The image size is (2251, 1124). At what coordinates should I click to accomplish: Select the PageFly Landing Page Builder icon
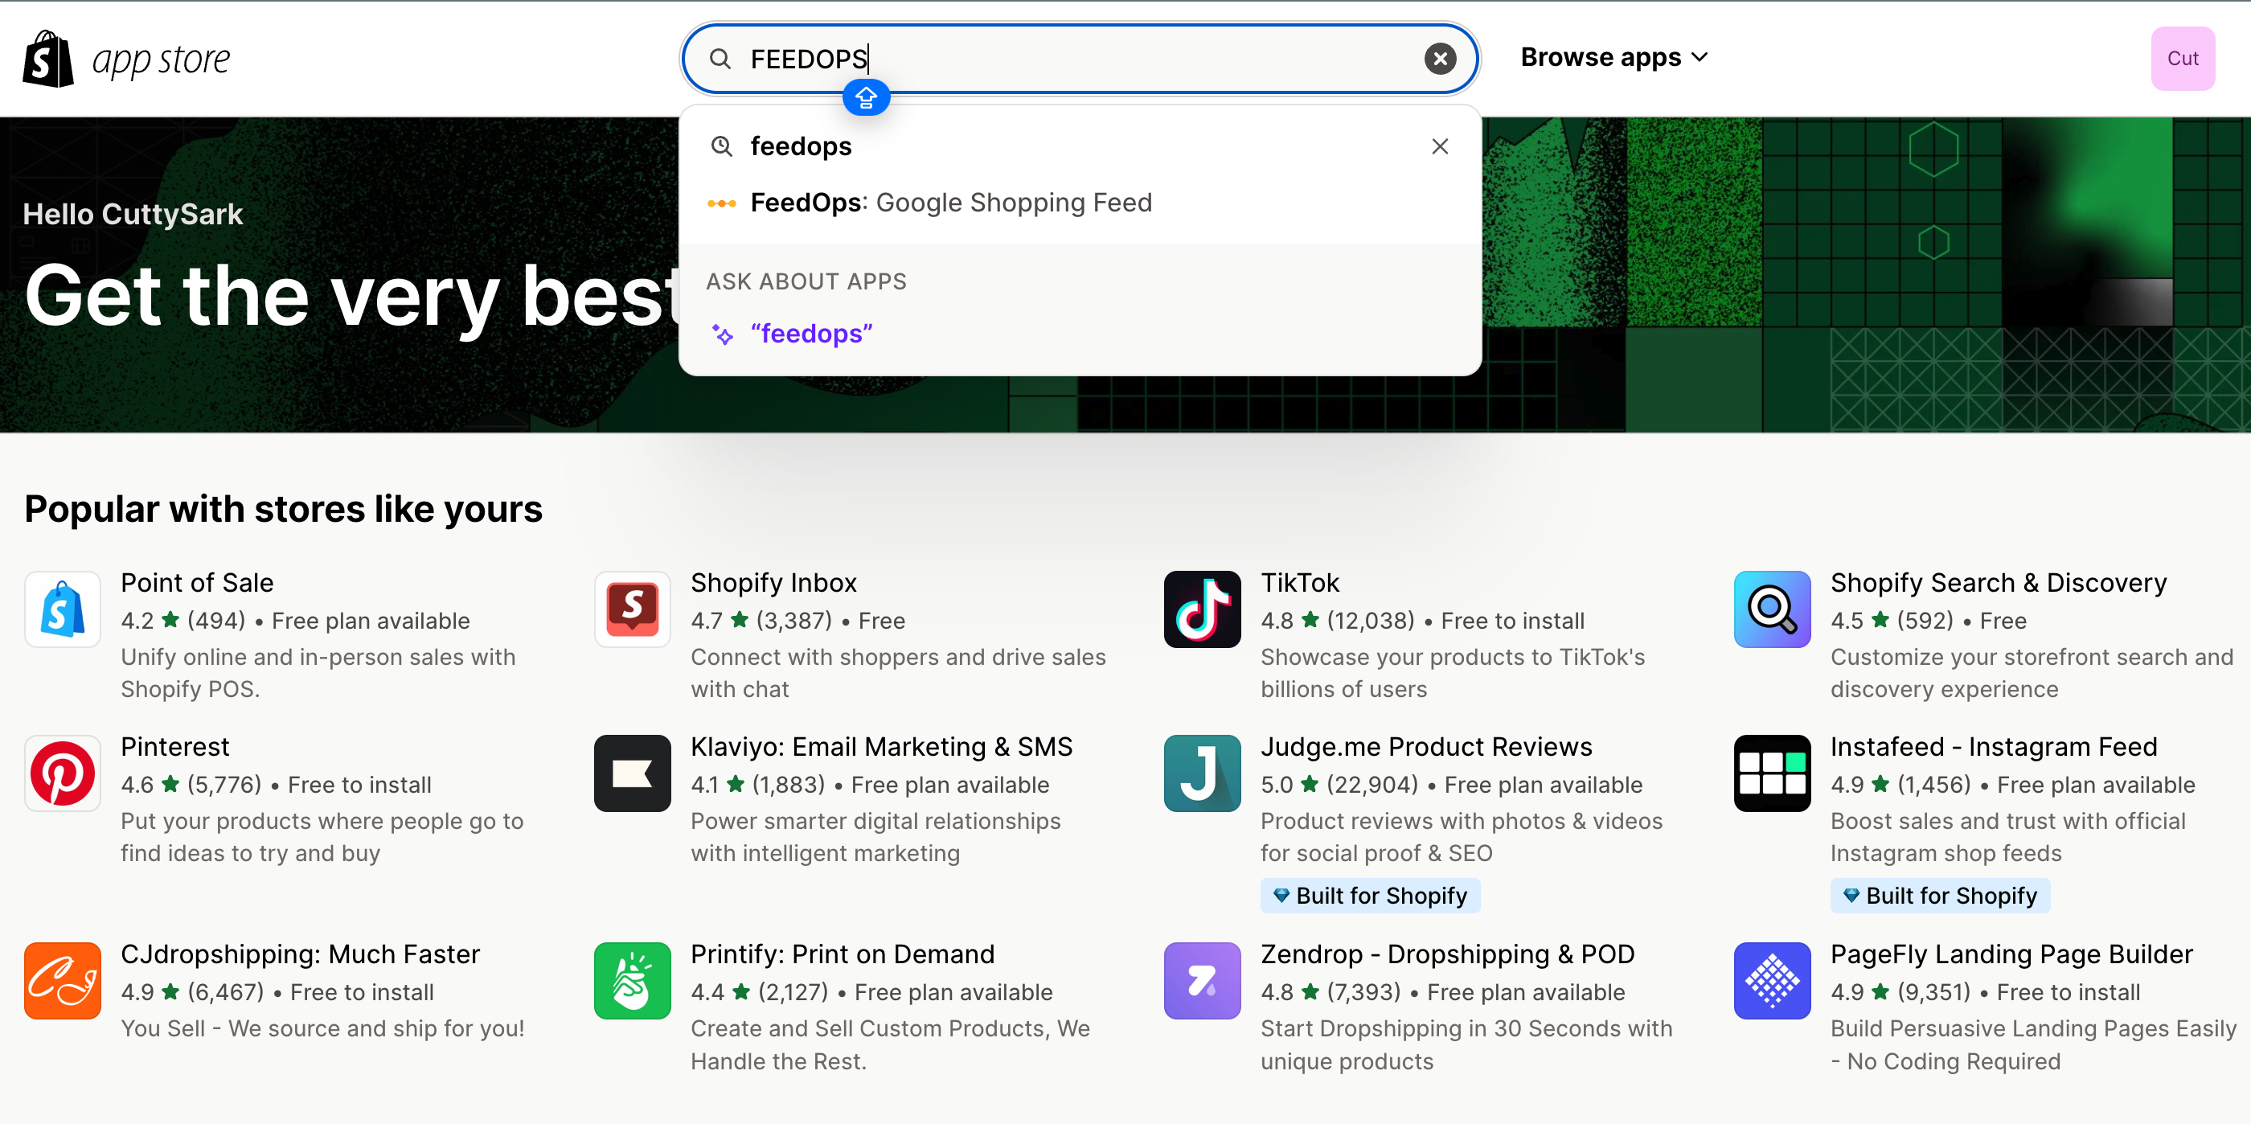1771,980
